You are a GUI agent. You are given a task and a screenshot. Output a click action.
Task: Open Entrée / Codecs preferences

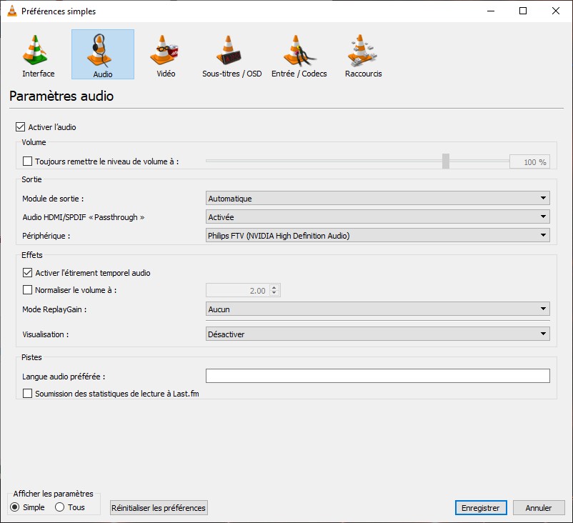point(299,55)
